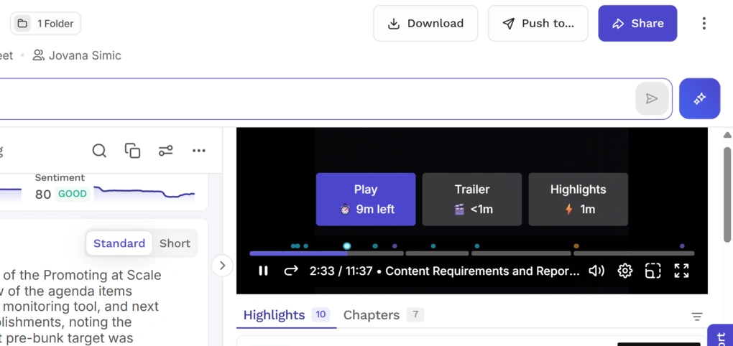This screenshot has width=733, height=346.
Task: Mute the video volume
Action: point(596,271)
